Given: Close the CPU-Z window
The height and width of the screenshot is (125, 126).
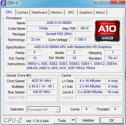Looking at the screenshot, I should 118,2.
